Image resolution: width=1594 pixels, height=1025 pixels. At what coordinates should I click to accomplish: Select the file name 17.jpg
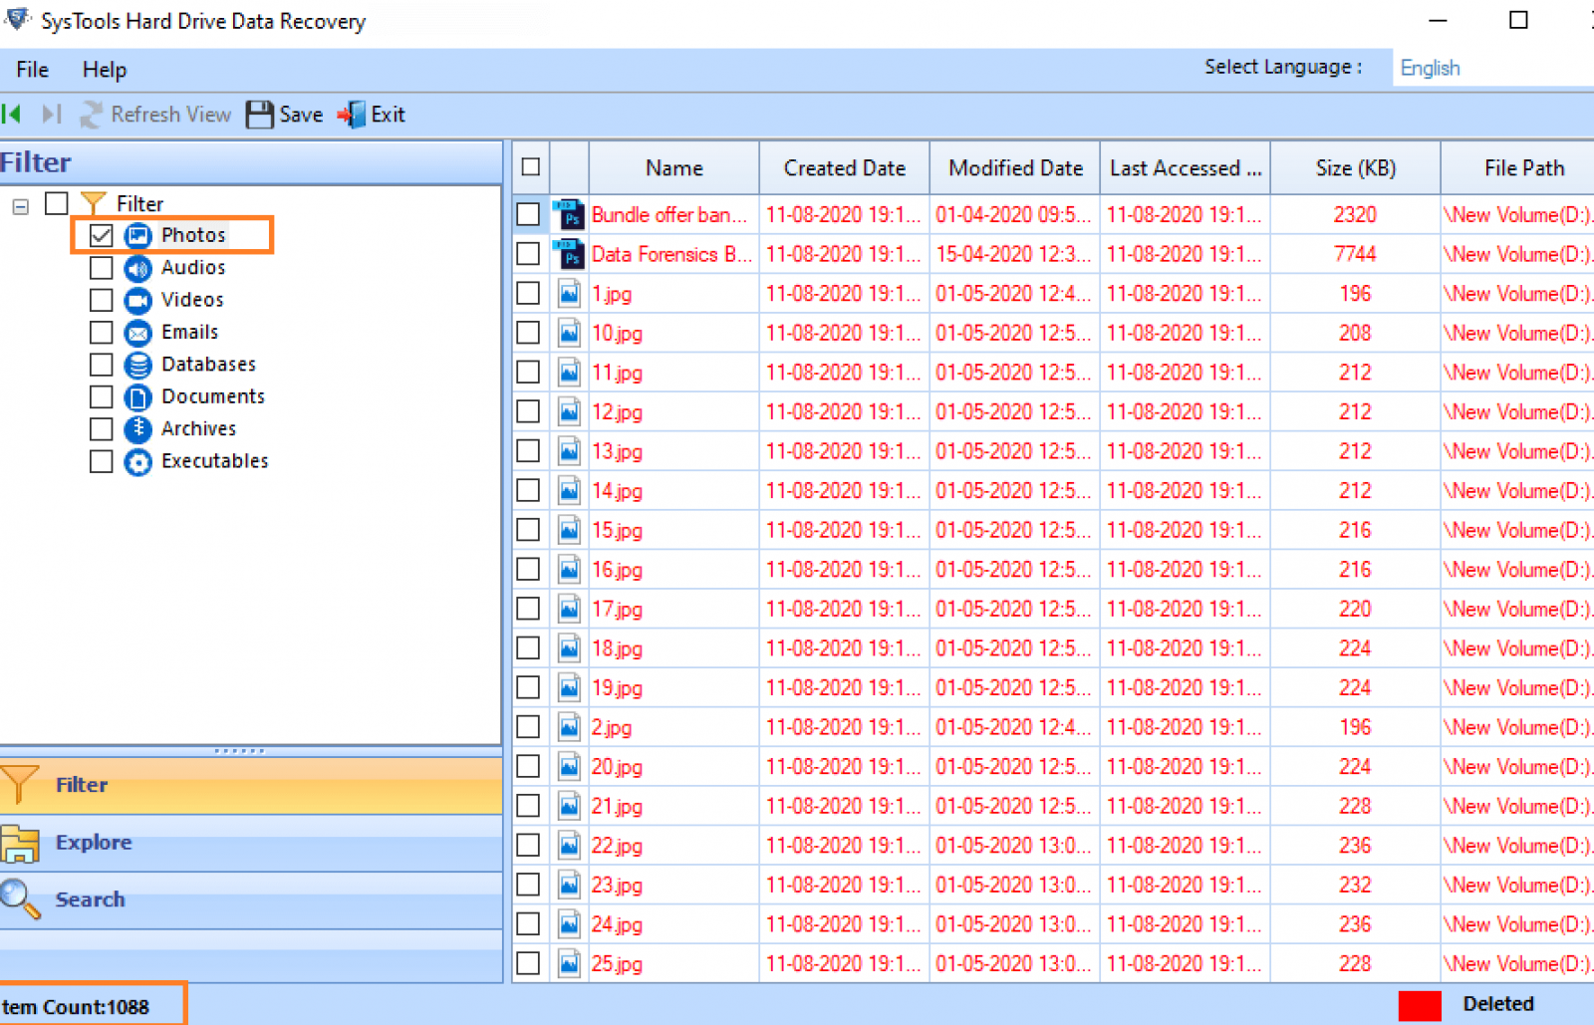[617, 609]
